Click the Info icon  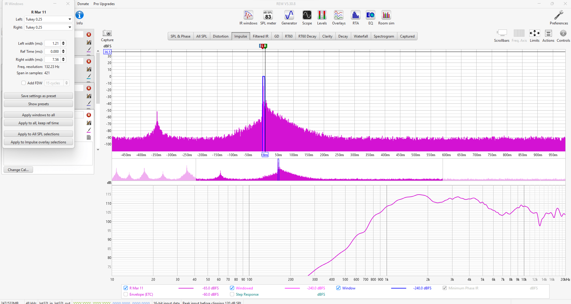click(80, 15)
